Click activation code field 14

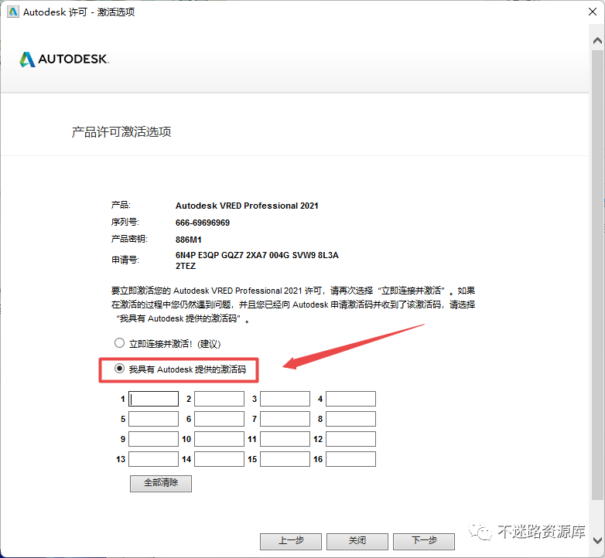[219, 459]
